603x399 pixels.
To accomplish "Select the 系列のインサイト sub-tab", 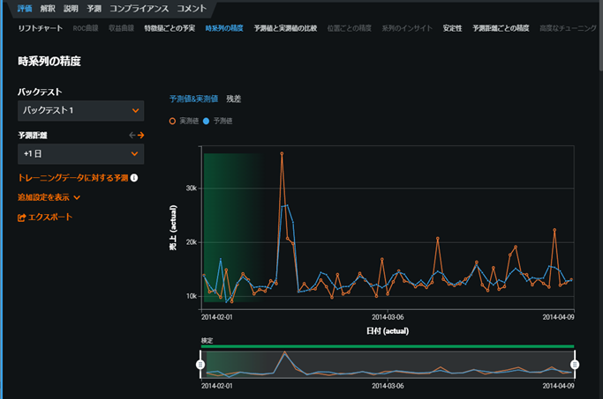I will pyautogui.click(x=407, y=28).
